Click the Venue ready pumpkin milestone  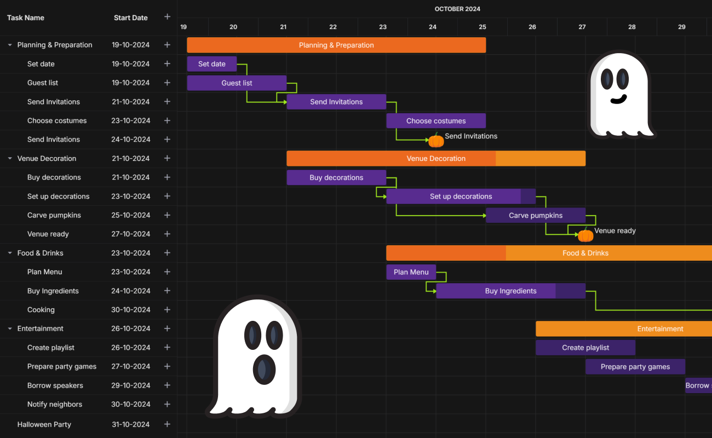point(585,234)
